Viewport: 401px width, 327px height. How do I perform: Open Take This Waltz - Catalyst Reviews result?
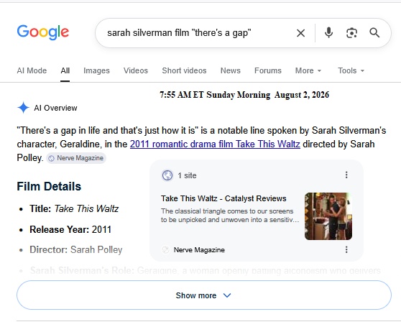[x=223, y=198]
